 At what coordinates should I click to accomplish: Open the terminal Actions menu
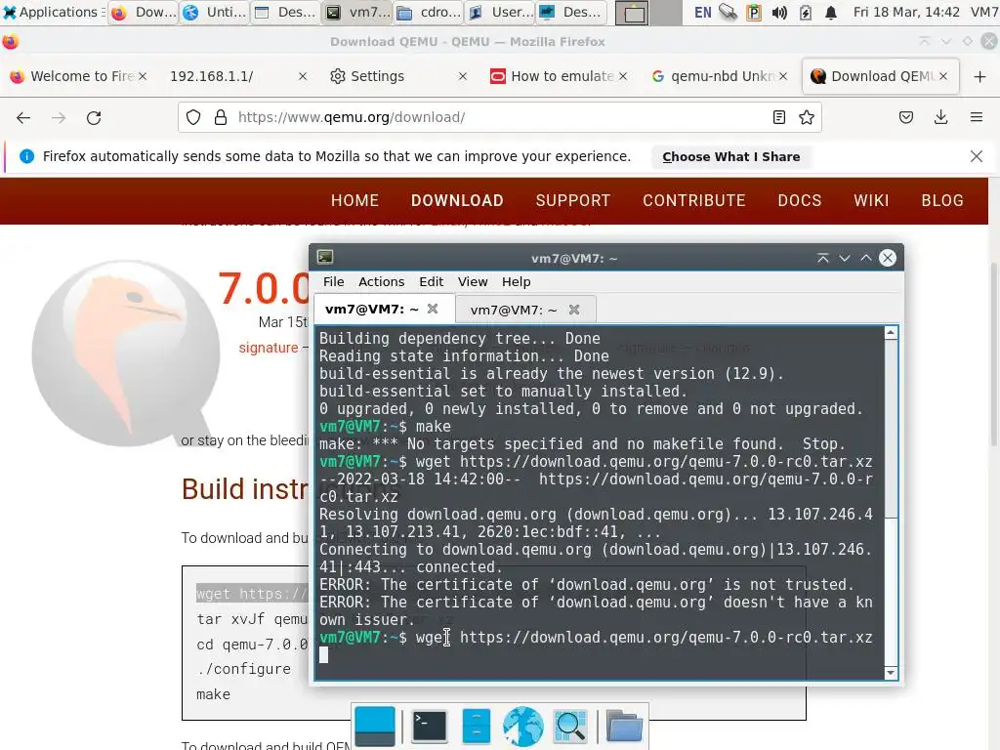point(382,281)
